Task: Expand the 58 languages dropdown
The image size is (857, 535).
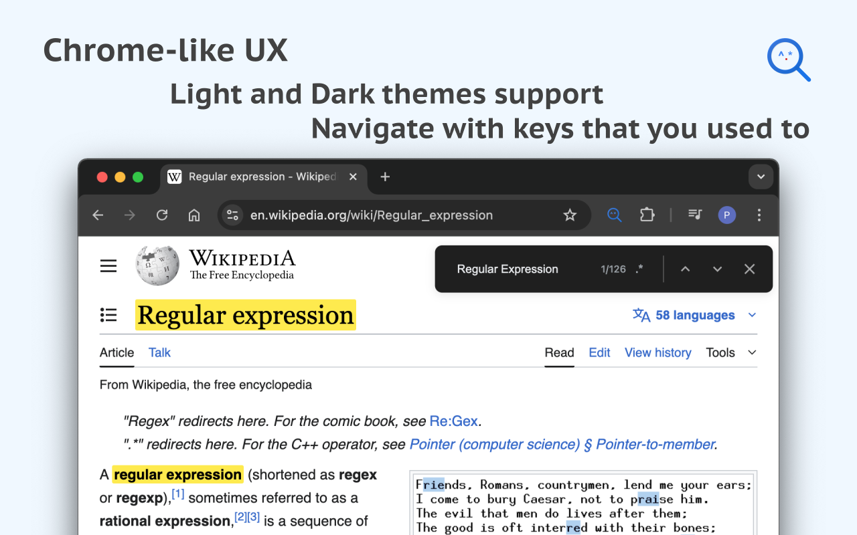Action: pyautogui.click(x=694, y=315)
